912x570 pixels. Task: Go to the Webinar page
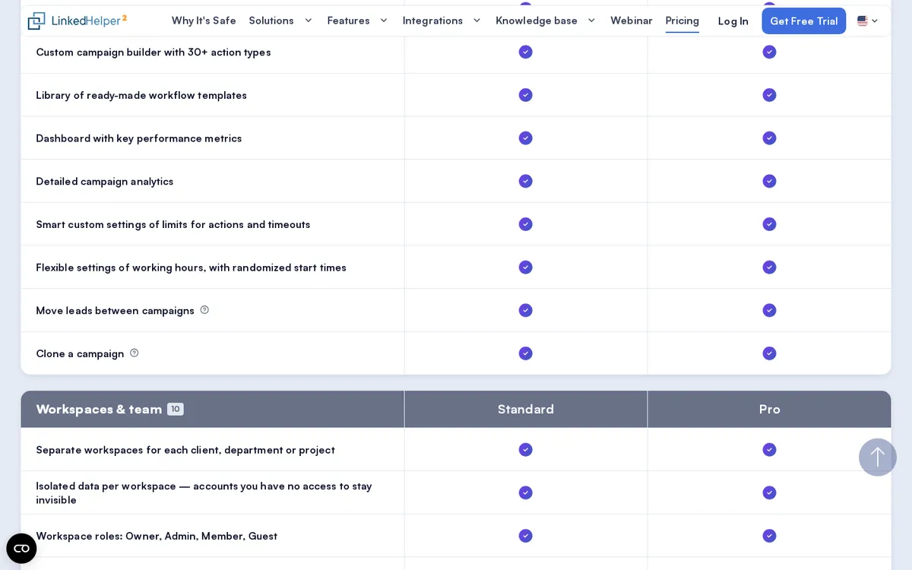tap(632, 21)
